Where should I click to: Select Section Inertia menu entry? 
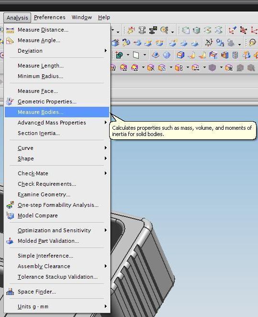click(x=57, y=133)
